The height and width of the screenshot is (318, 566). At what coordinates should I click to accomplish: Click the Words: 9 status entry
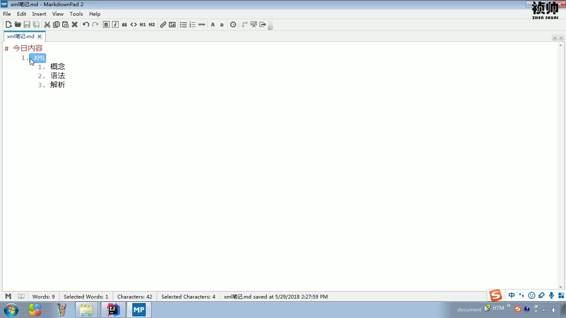click(44, 296)
